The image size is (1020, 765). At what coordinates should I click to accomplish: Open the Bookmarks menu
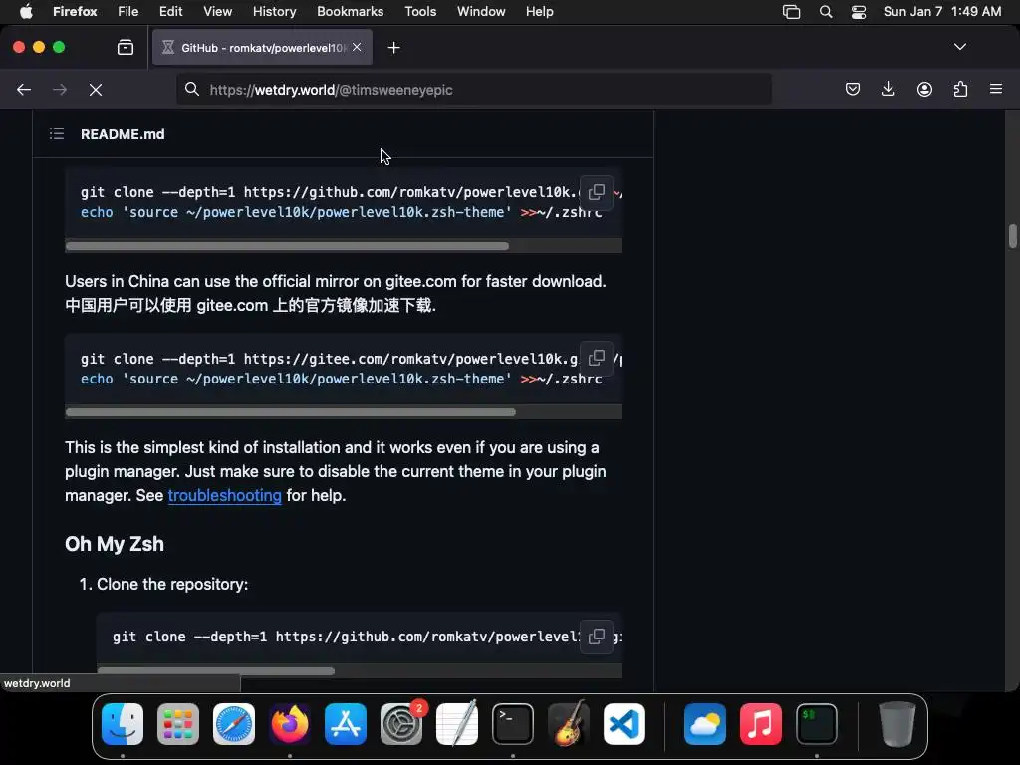click(x=350, y=12)
